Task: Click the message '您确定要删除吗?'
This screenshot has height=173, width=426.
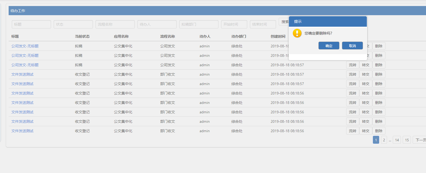Action: point(318,33)
